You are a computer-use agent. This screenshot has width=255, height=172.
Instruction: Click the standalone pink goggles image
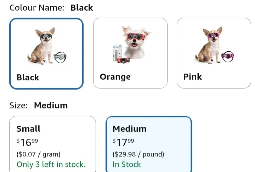[x=227, y=56]
